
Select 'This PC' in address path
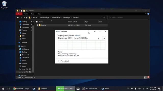click(x=35, y=18)
